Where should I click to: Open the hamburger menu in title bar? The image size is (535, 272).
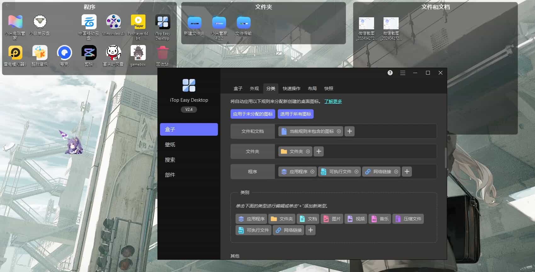click(402, 73)
